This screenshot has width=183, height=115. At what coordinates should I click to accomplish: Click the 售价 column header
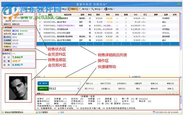click(x=108, y=15)
